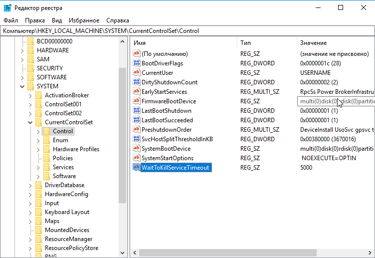Click the folder icon of HARDWARE key
This screenshot has width=375, height=258.
click(30, 50)
